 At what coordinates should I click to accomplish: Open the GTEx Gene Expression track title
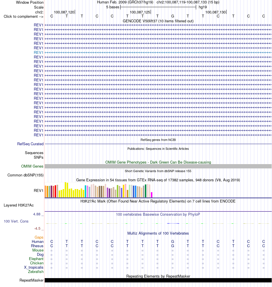coord(158,180)
